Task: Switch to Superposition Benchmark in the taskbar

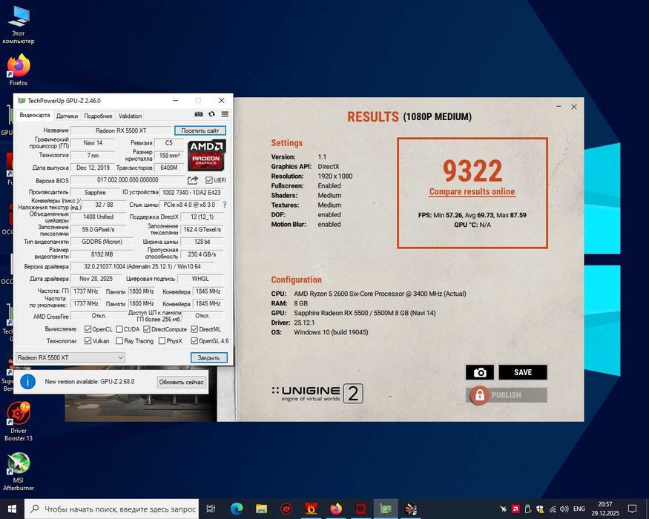Action: click(411, 509)
